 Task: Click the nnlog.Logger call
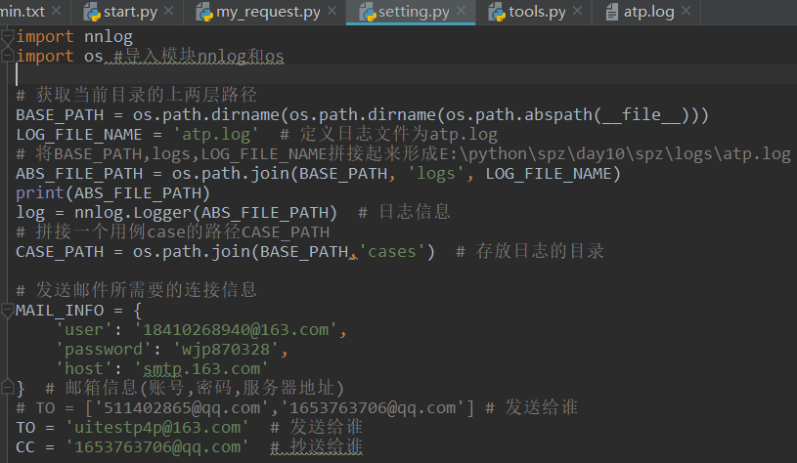click(206, 213)
